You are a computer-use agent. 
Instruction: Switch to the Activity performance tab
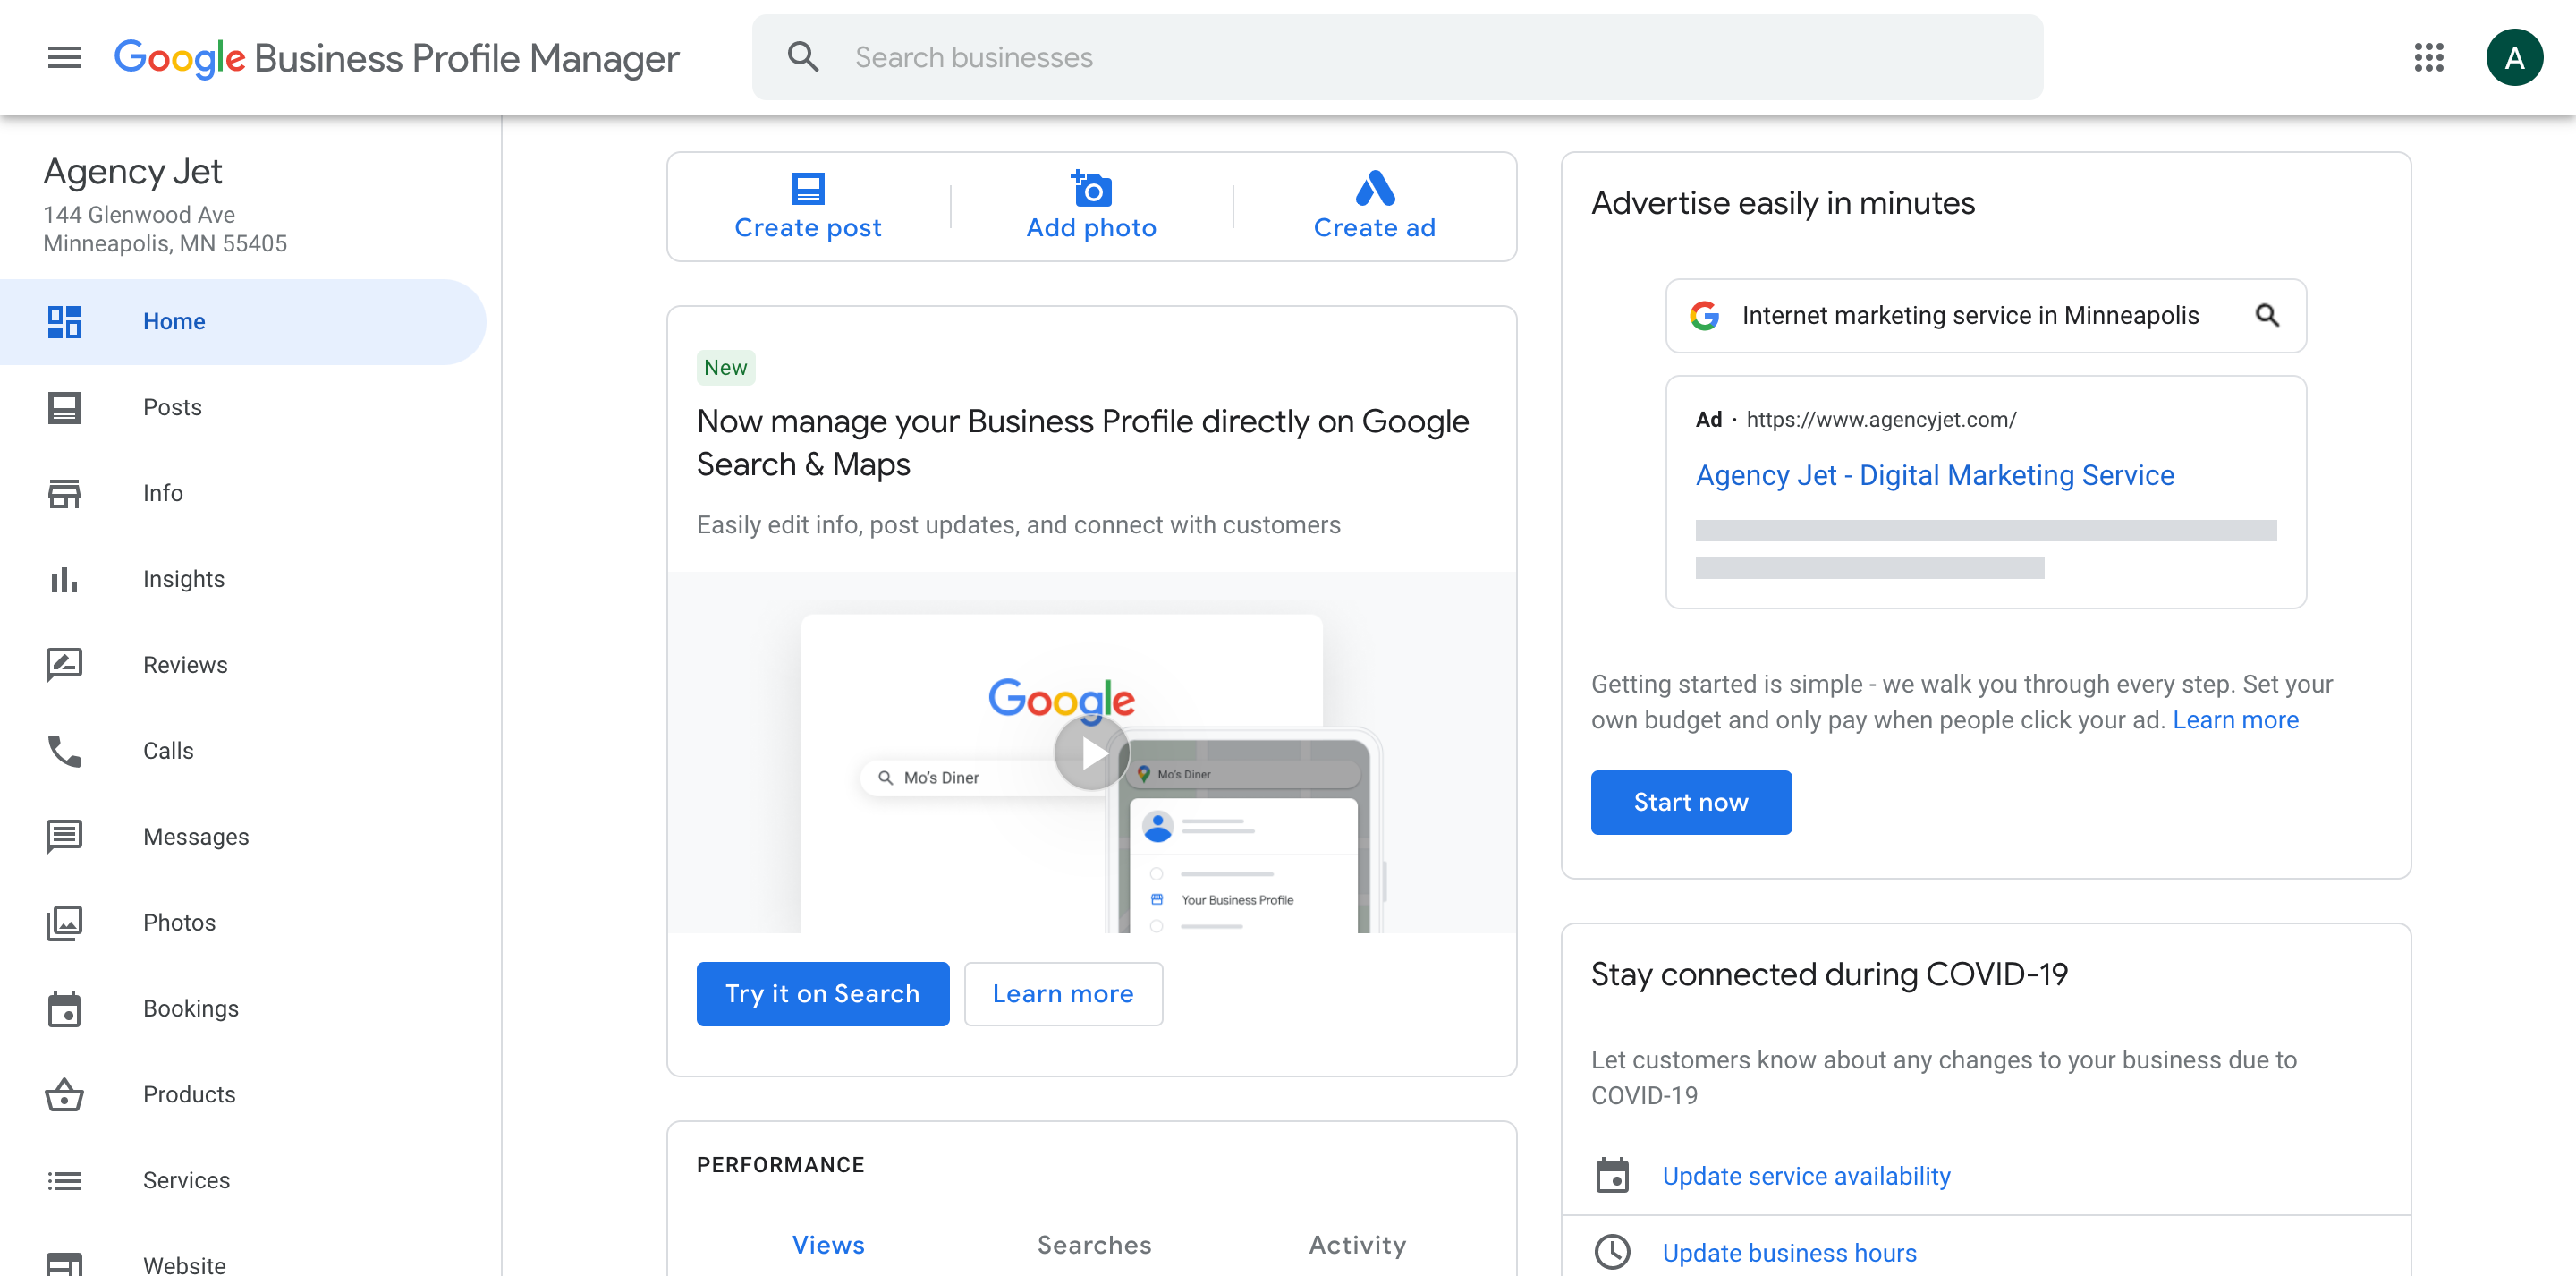tap(1357, 1245)
